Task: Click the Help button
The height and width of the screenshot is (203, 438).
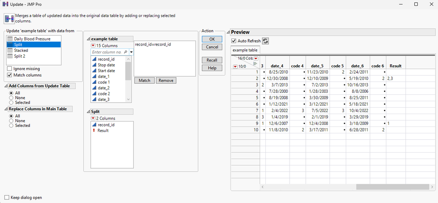Action: (212, 68)
